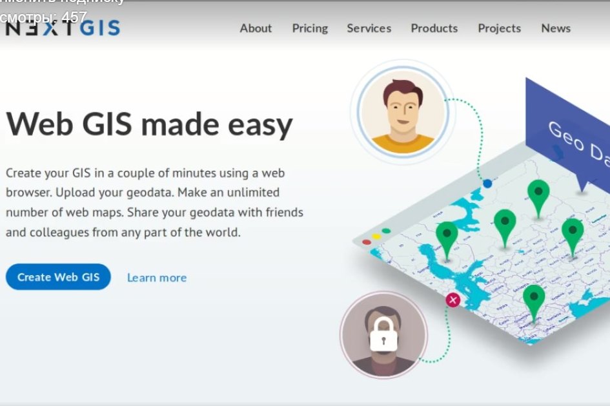Open the Products menu item
610x406 pixels.
434,28
